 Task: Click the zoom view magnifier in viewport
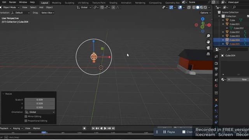[208, 36]
